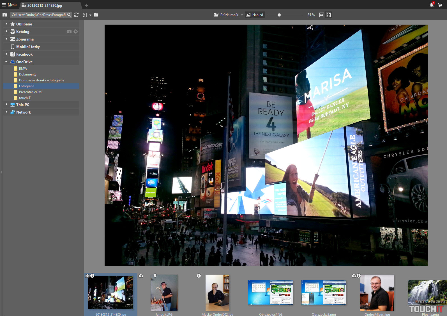The width and height of the screenshot is (447, 316).
Task: Create a new folder from the toolbar
Action: pos(96,15)
